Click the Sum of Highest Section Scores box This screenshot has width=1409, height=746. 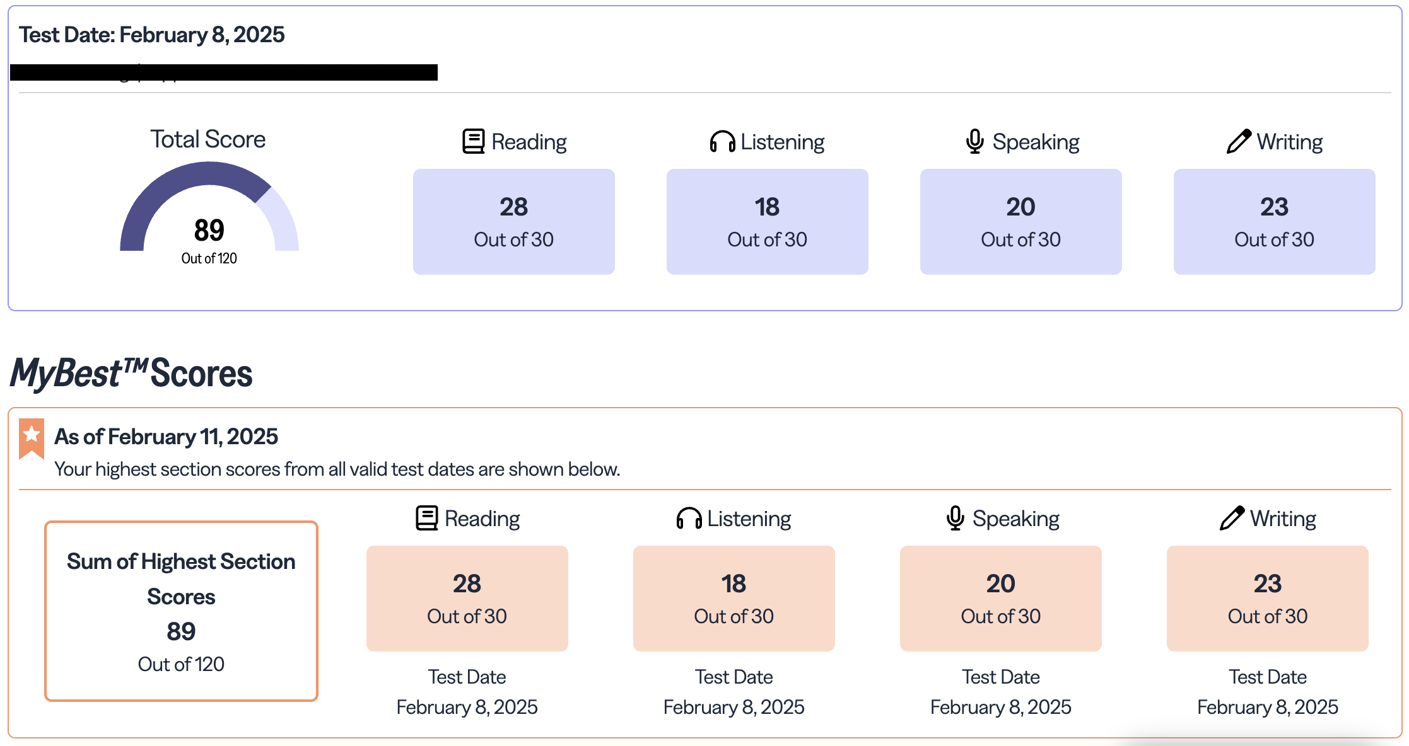tap(181, 611)
